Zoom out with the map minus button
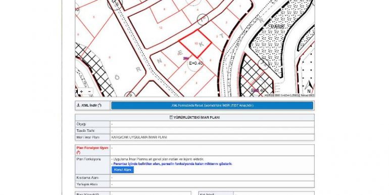The image size is (389, 195). coord(89,91)
